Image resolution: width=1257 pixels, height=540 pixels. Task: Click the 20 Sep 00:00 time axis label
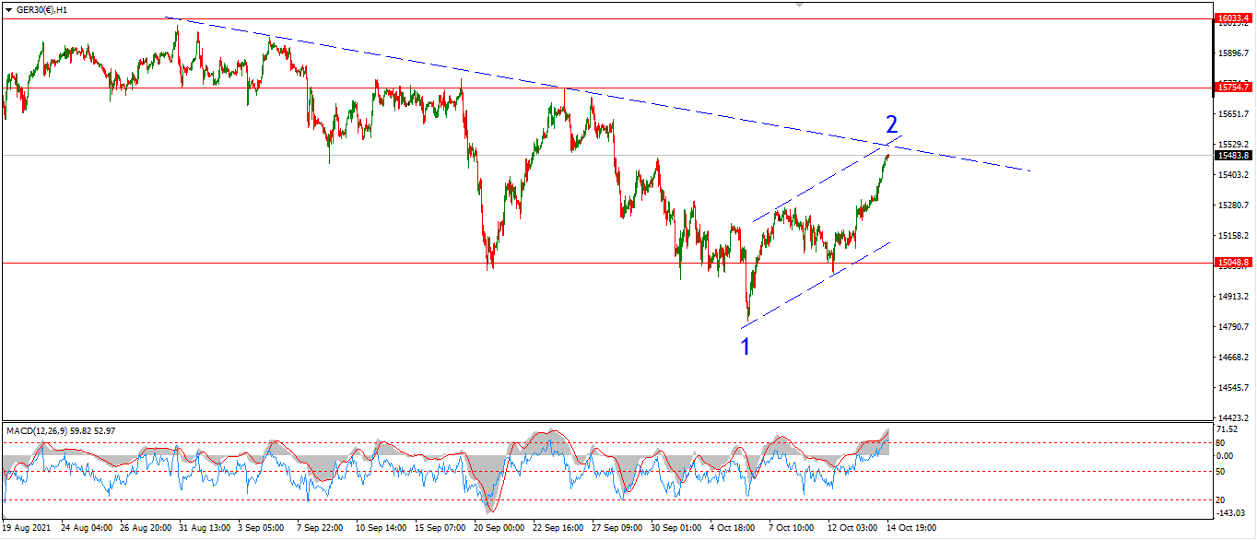498,528
